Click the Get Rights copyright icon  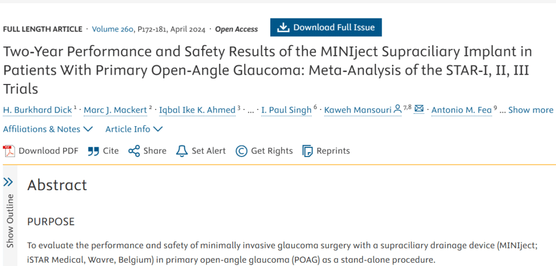241,151
